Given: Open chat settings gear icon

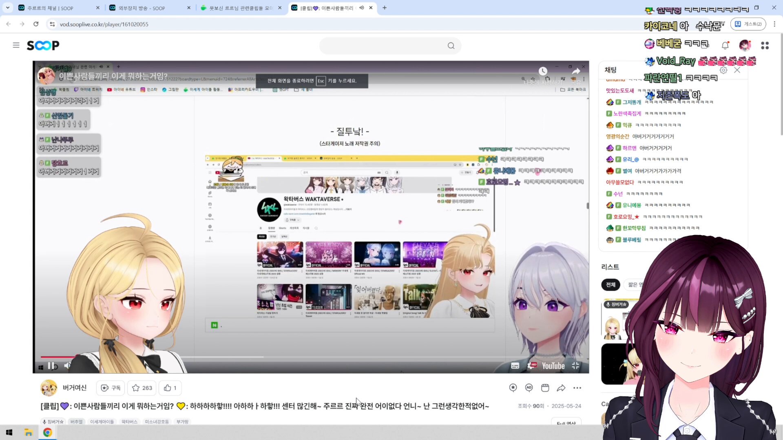Looking at the screenshot, I should point(723,70).
